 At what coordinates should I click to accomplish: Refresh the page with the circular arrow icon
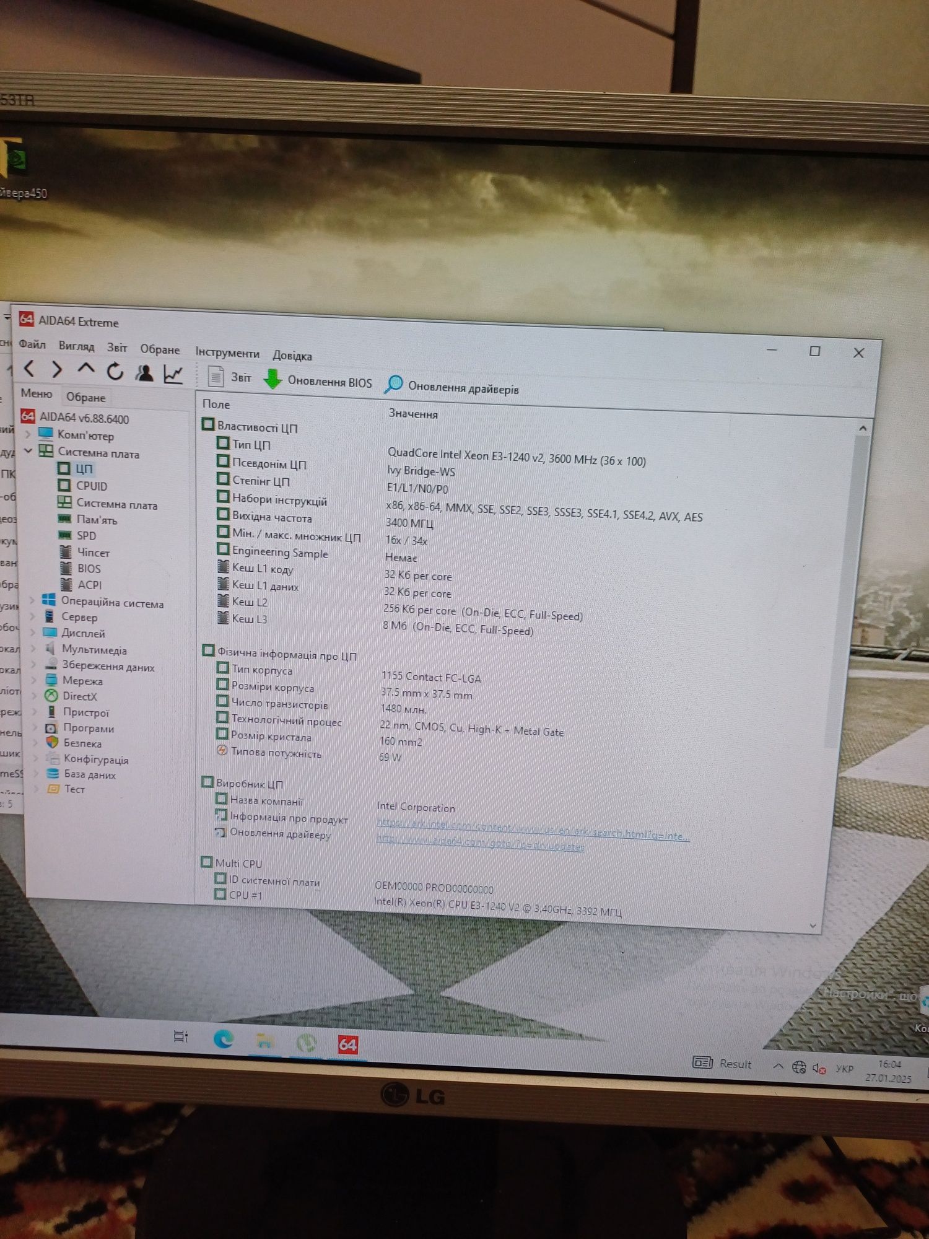click(x=115, y=371)
